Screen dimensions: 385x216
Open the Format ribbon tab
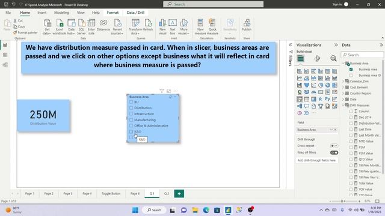tap(112, 13)
